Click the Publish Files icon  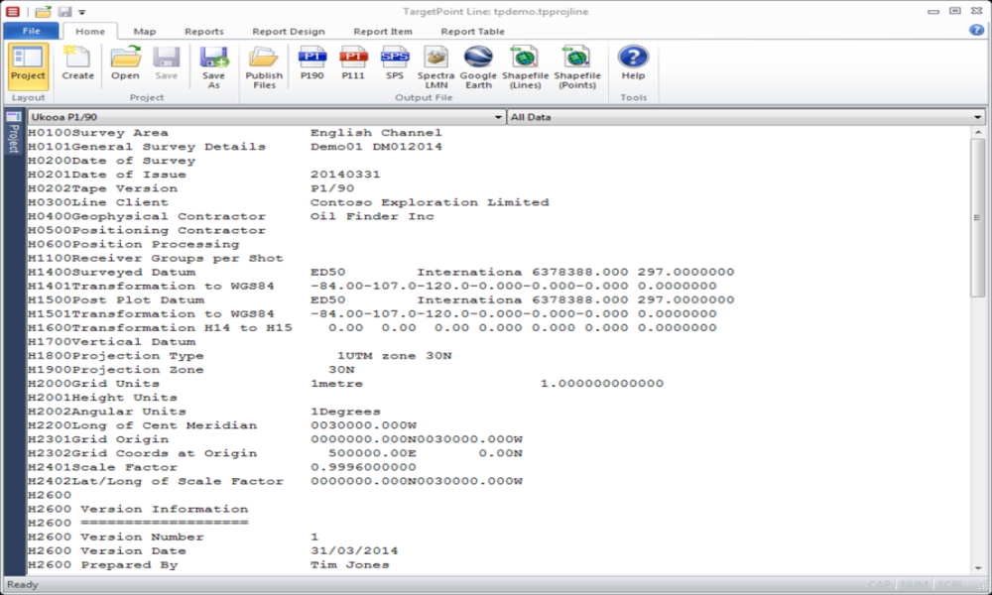264,66
